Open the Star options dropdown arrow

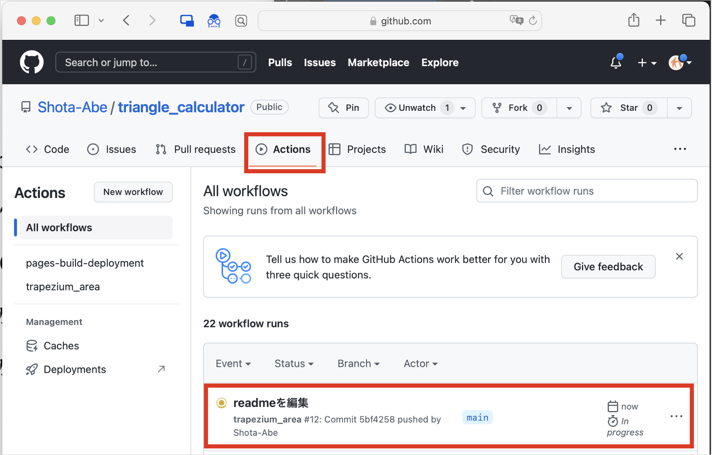(679, 108)
